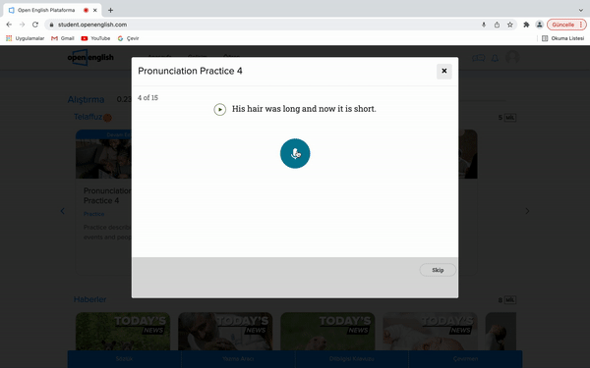This screenshot has height=368, width=590.
Task: Open first Today's News thumbnail
Action: tap(123, 332)
